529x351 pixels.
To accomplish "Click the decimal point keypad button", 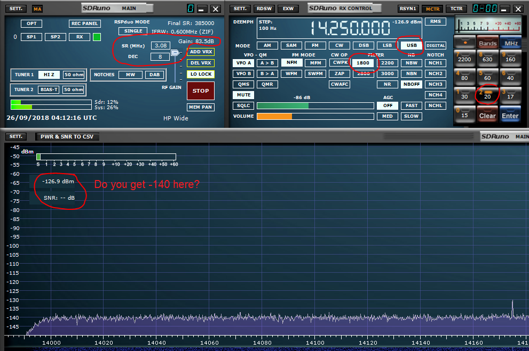I will pos(465,42).
